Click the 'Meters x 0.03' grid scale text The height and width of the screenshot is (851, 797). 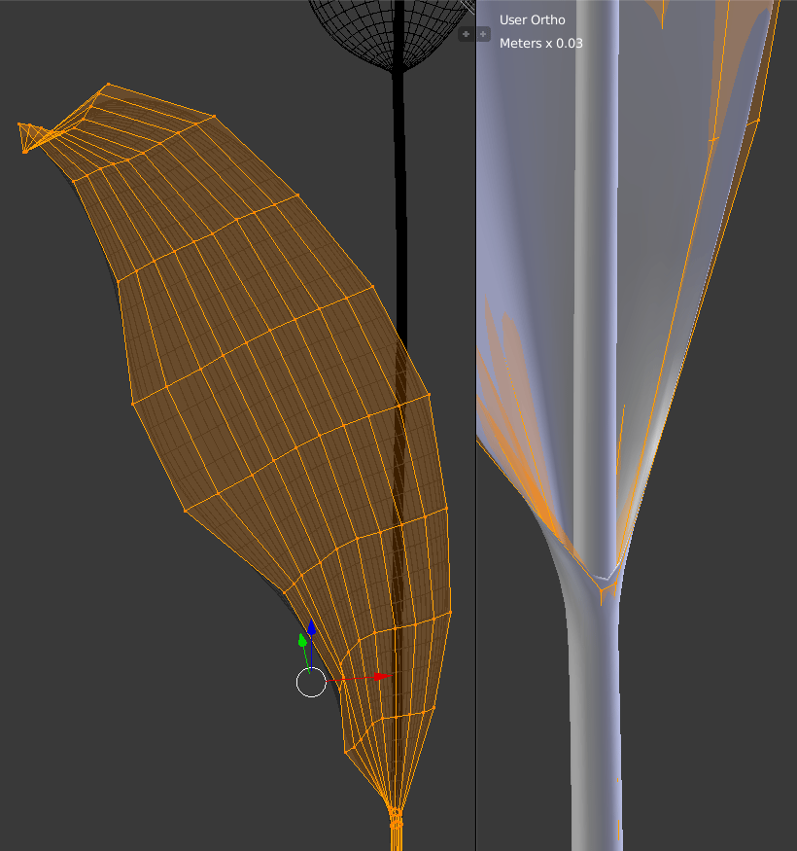pos(540,43)
